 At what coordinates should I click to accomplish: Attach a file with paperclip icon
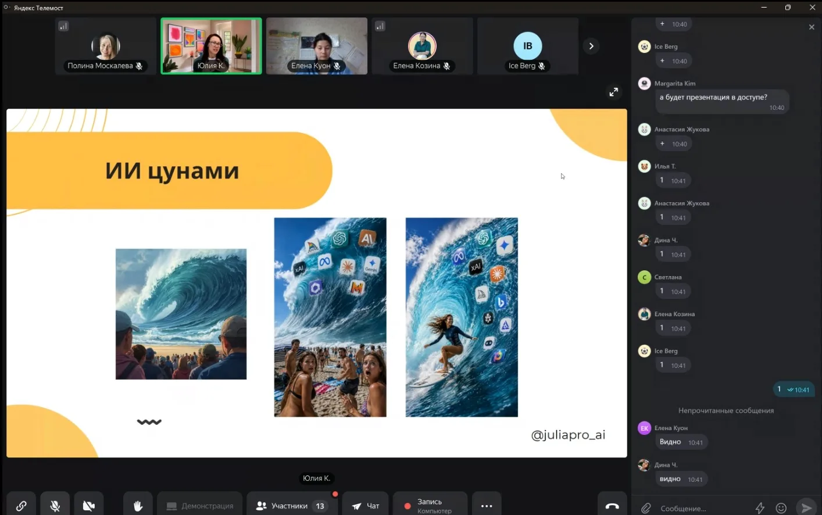pos(646,508)
